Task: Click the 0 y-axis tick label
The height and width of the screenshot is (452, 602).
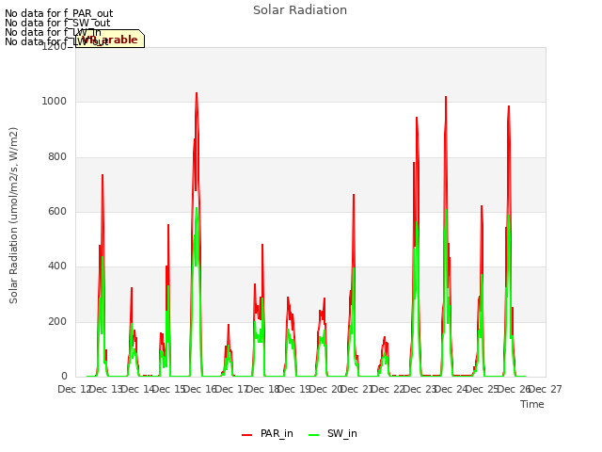Action: [64, 377]
